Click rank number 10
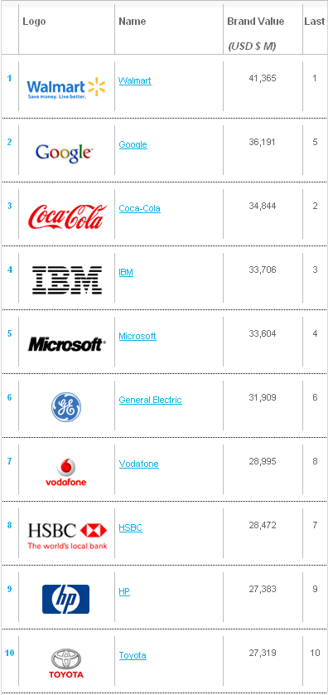The height and width of the screenshot is (695, 328). point(9,653)
